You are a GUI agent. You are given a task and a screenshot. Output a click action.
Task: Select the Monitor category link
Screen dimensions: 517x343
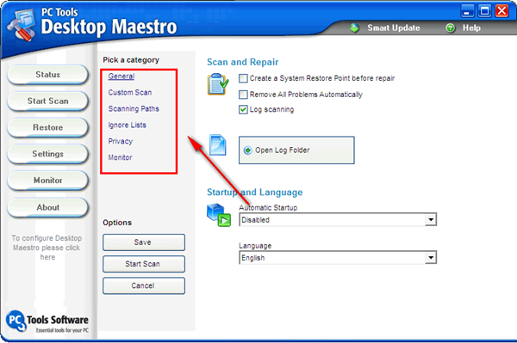tap(120, 157)
